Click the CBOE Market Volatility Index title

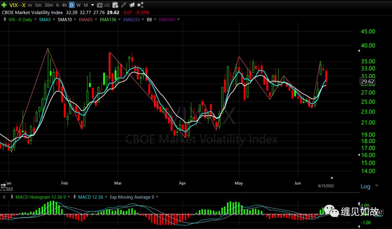pos(32,12)
